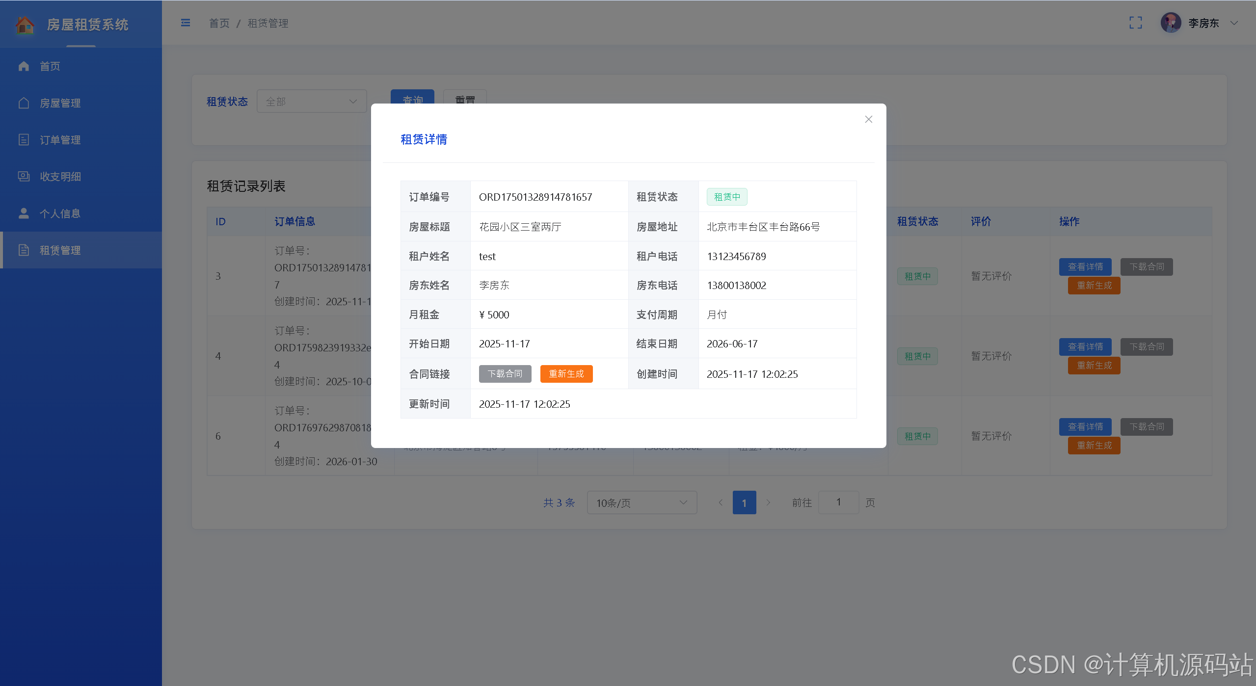The height and width of the screenshot is (686, 1256).
Task: Click 下载合同 button in the dialog
Action: (x=505, y=374)
